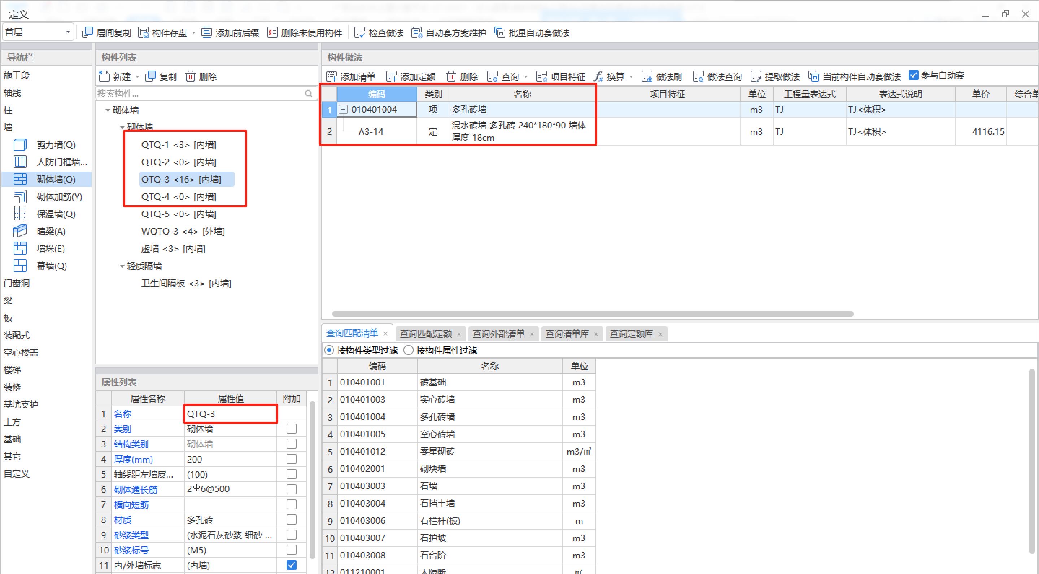Viewport: 1039px width, 574px height.
Task: Open 构件存盘 dropdown arrow
Action: 193,32
